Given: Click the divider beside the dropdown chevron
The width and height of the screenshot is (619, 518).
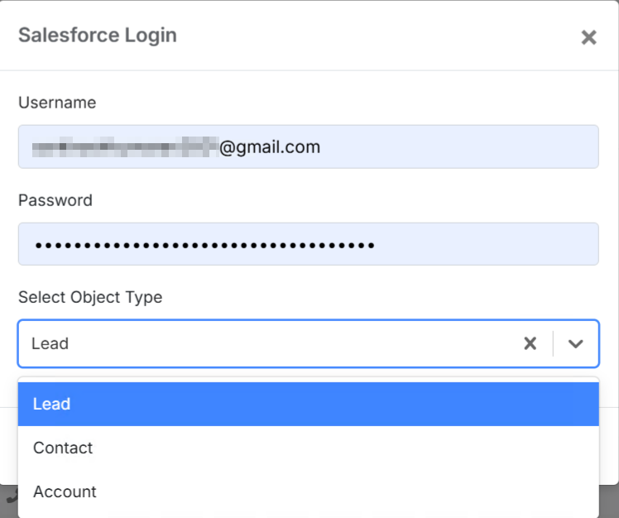Looking at the screenshot, I should tap(553, 343).
